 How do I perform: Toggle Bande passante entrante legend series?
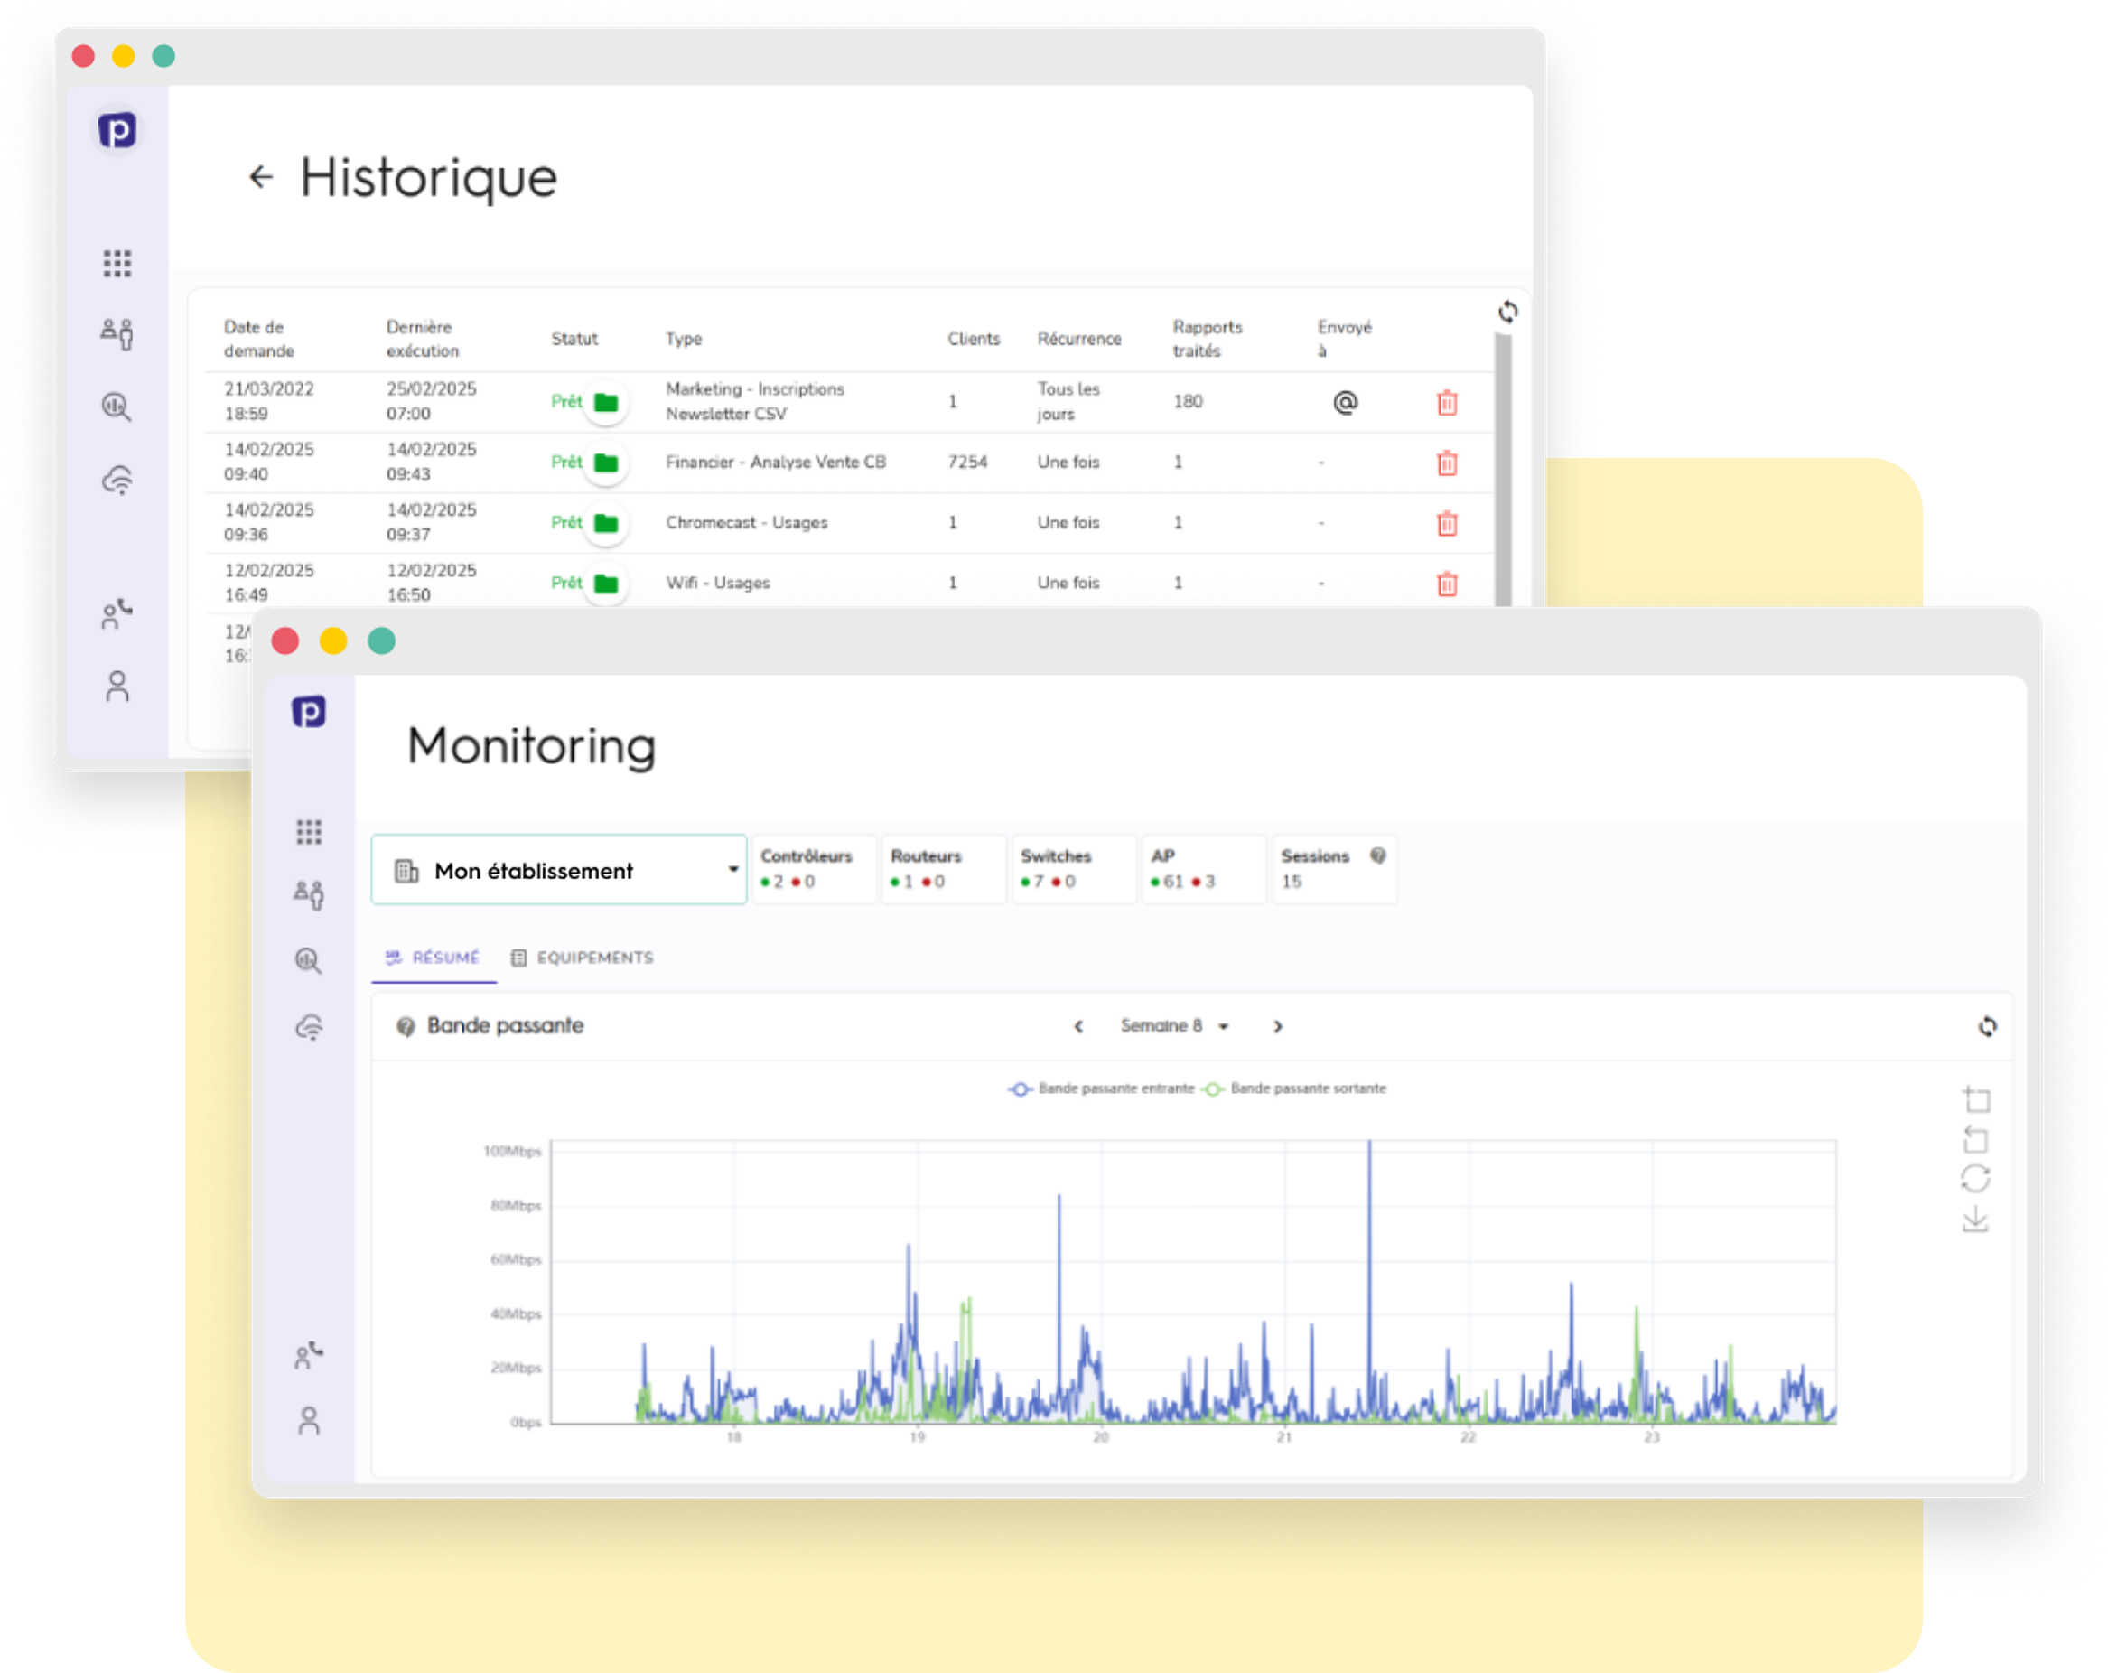click(1102, 1089)
